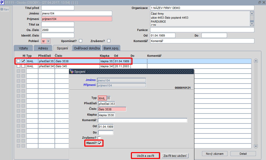The width and height of the screenshot is (266, 160).
Task: Click the organization list scroll-down arrow
Action: pos(252,24)
